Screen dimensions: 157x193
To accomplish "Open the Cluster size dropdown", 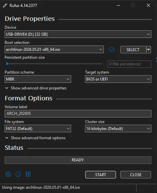I will [118, 129].
